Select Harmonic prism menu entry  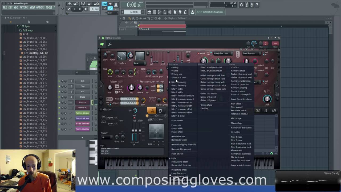238,91
